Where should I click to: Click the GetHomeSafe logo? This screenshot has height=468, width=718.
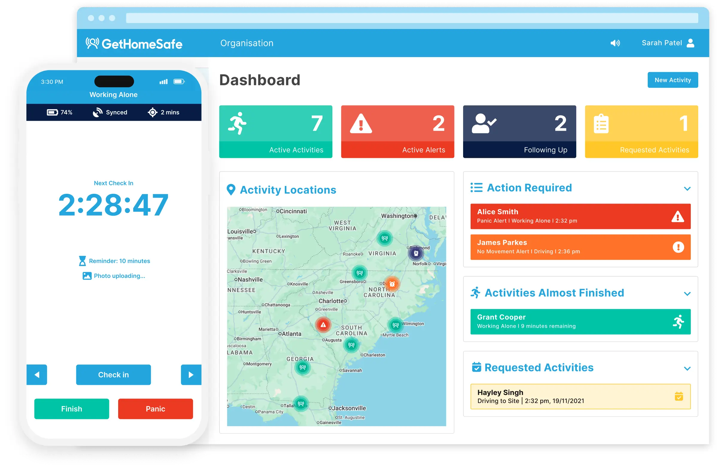[x=134, y=44]
